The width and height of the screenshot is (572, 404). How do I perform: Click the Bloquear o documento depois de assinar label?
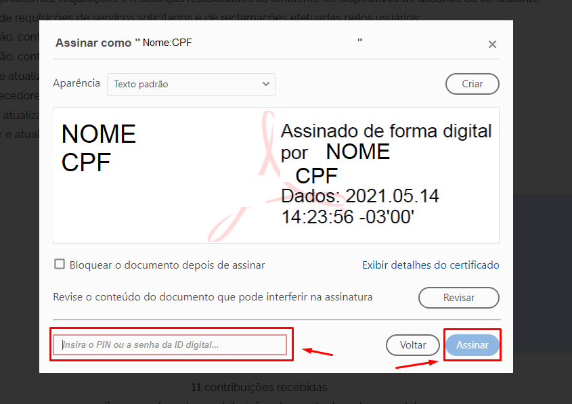pos(167,265)
